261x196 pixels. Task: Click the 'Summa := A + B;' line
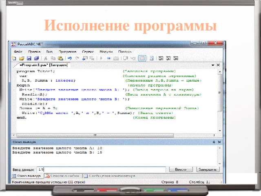(38, 108)
